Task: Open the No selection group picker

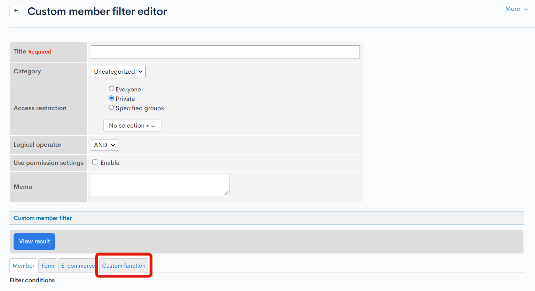Action: point(132,126)
